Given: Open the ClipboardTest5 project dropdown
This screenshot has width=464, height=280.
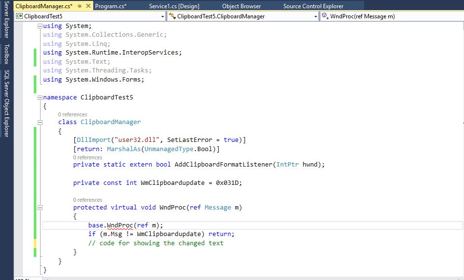Looking at the screenshot, I should point(162,16).
